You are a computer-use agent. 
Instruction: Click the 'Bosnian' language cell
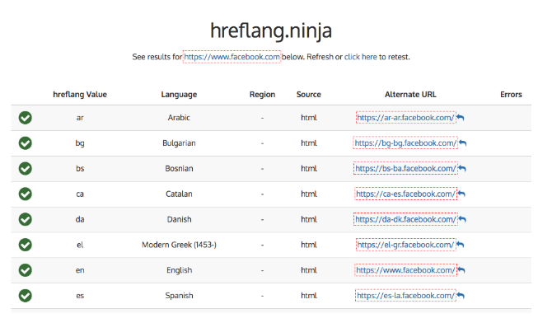(179, 168)
